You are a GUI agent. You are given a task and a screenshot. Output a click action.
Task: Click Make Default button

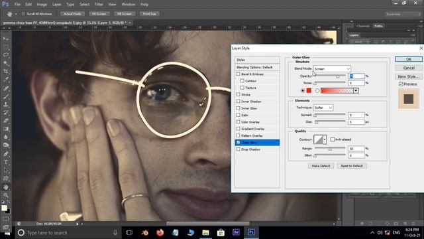(321, 165)
